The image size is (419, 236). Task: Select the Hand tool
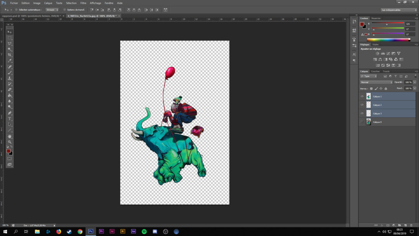10,136
